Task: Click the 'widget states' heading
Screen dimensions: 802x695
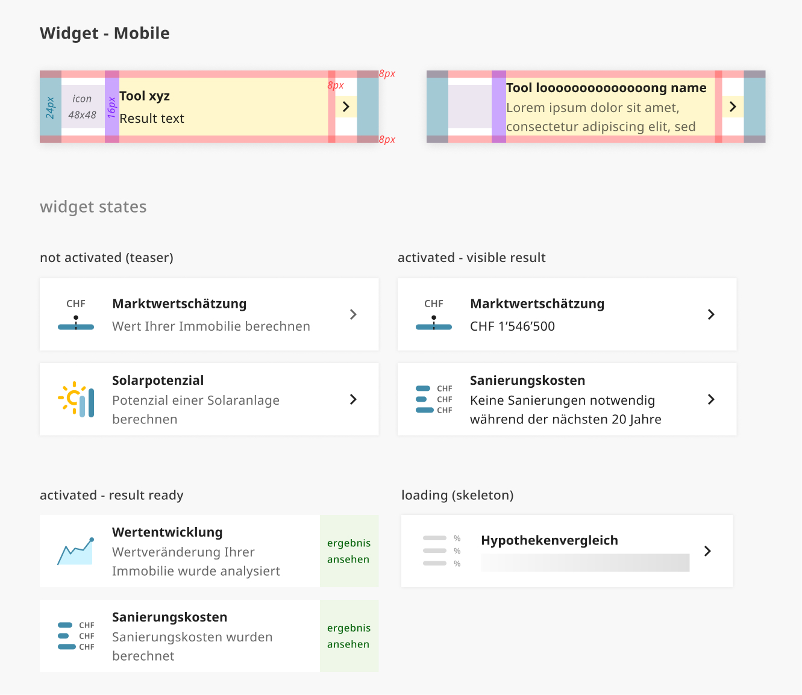Action: pos(93,207)
